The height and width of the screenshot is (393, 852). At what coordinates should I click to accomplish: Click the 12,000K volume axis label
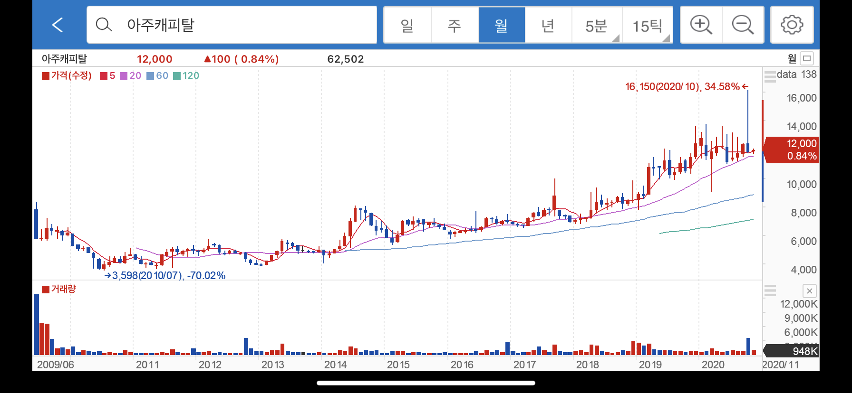point(799,304)
